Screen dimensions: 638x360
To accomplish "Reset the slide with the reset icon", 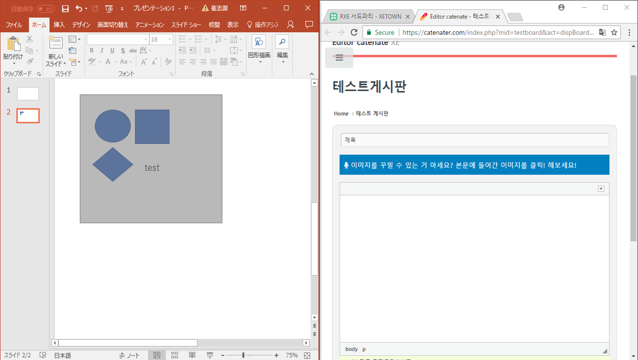I will (x=72, y=51).
